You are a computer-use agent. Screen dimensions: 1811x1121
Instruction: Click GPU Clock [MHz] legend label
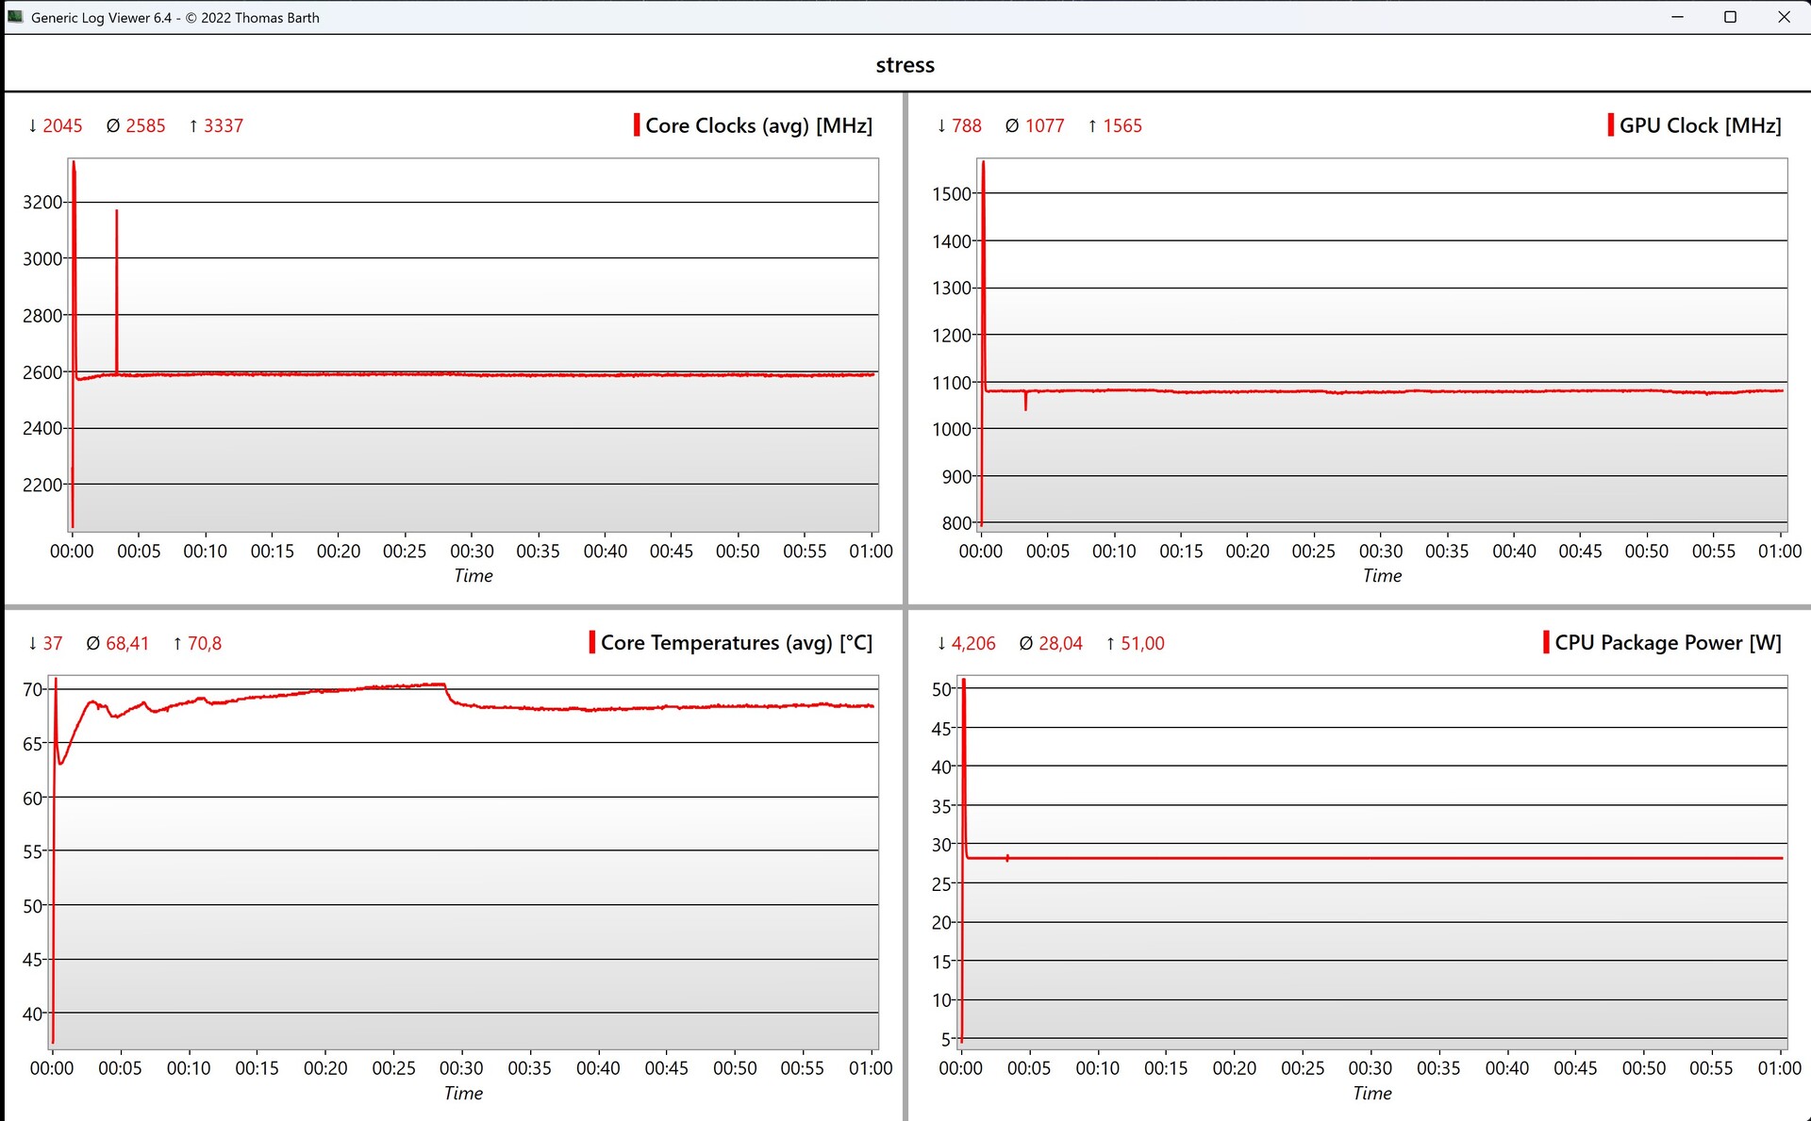[x=1700, y=125]
